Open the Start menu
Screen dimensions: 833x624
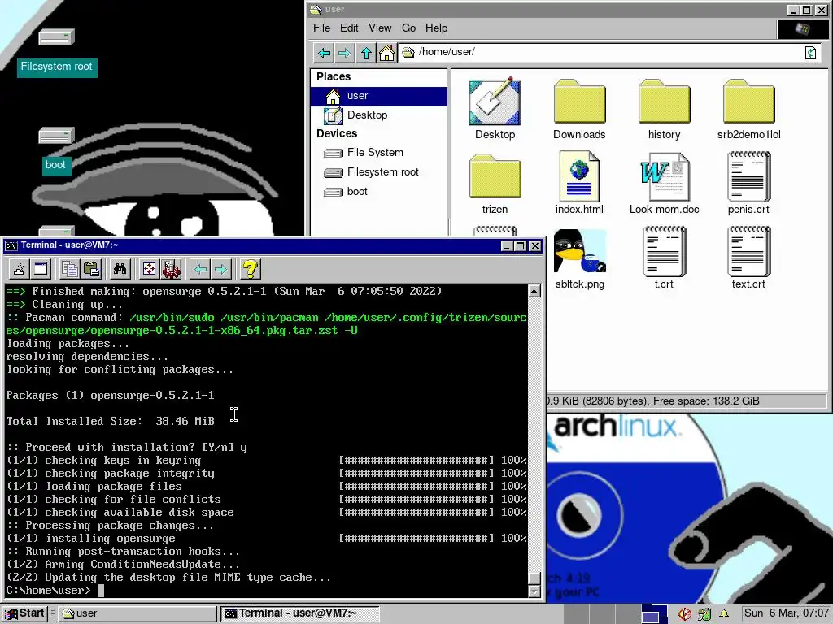click(x=24, y=613)
